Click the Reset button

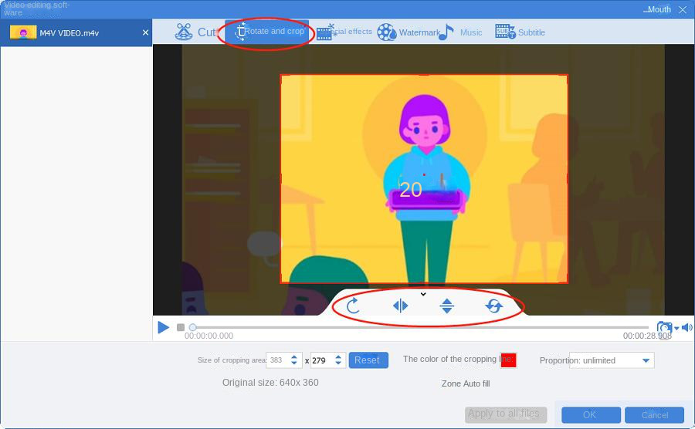(x=368, y=360)
